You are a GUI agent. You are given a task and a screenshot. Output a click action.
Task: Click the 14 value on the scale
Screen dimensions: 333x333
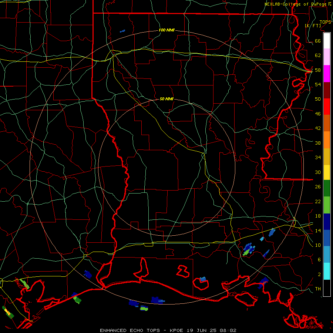318,231
